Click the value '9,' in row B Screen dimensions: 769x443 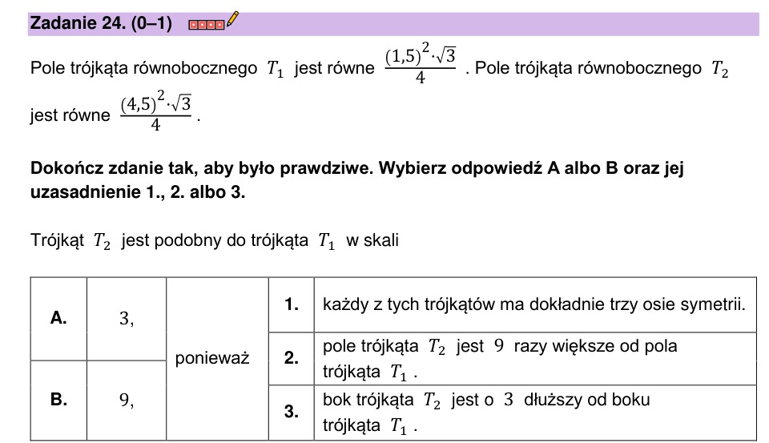tap(127, 401)
